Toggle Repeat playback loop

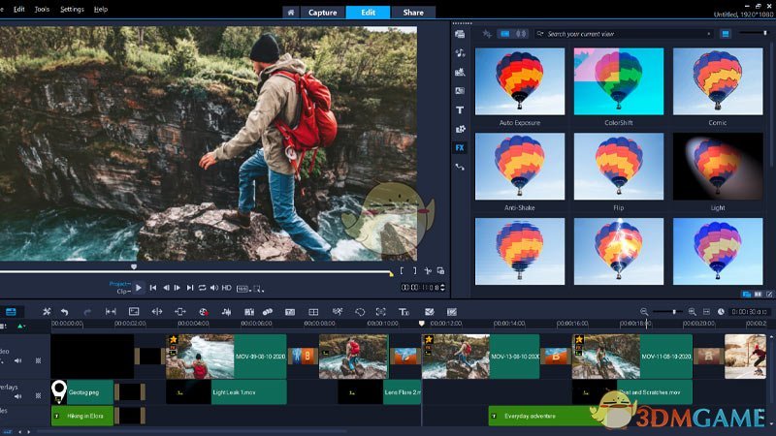pos(202,288)
